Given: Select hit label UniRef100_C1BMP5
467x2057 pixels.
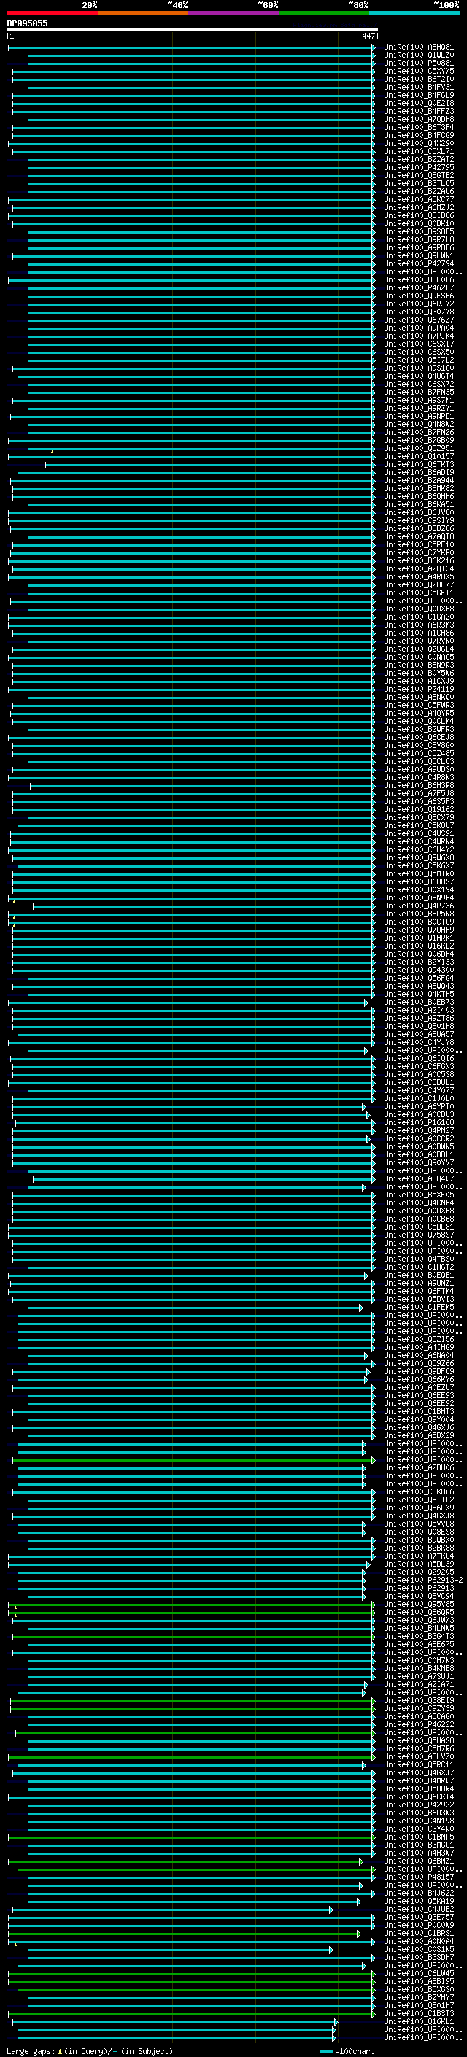Looking at the screenshot, I should tap(419, 1837).
